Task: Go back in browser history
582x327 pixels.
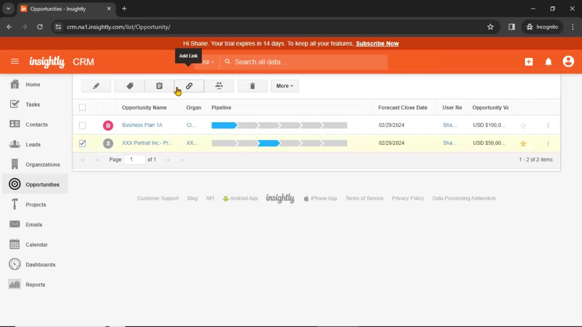Action: click(x=9, y=27)
